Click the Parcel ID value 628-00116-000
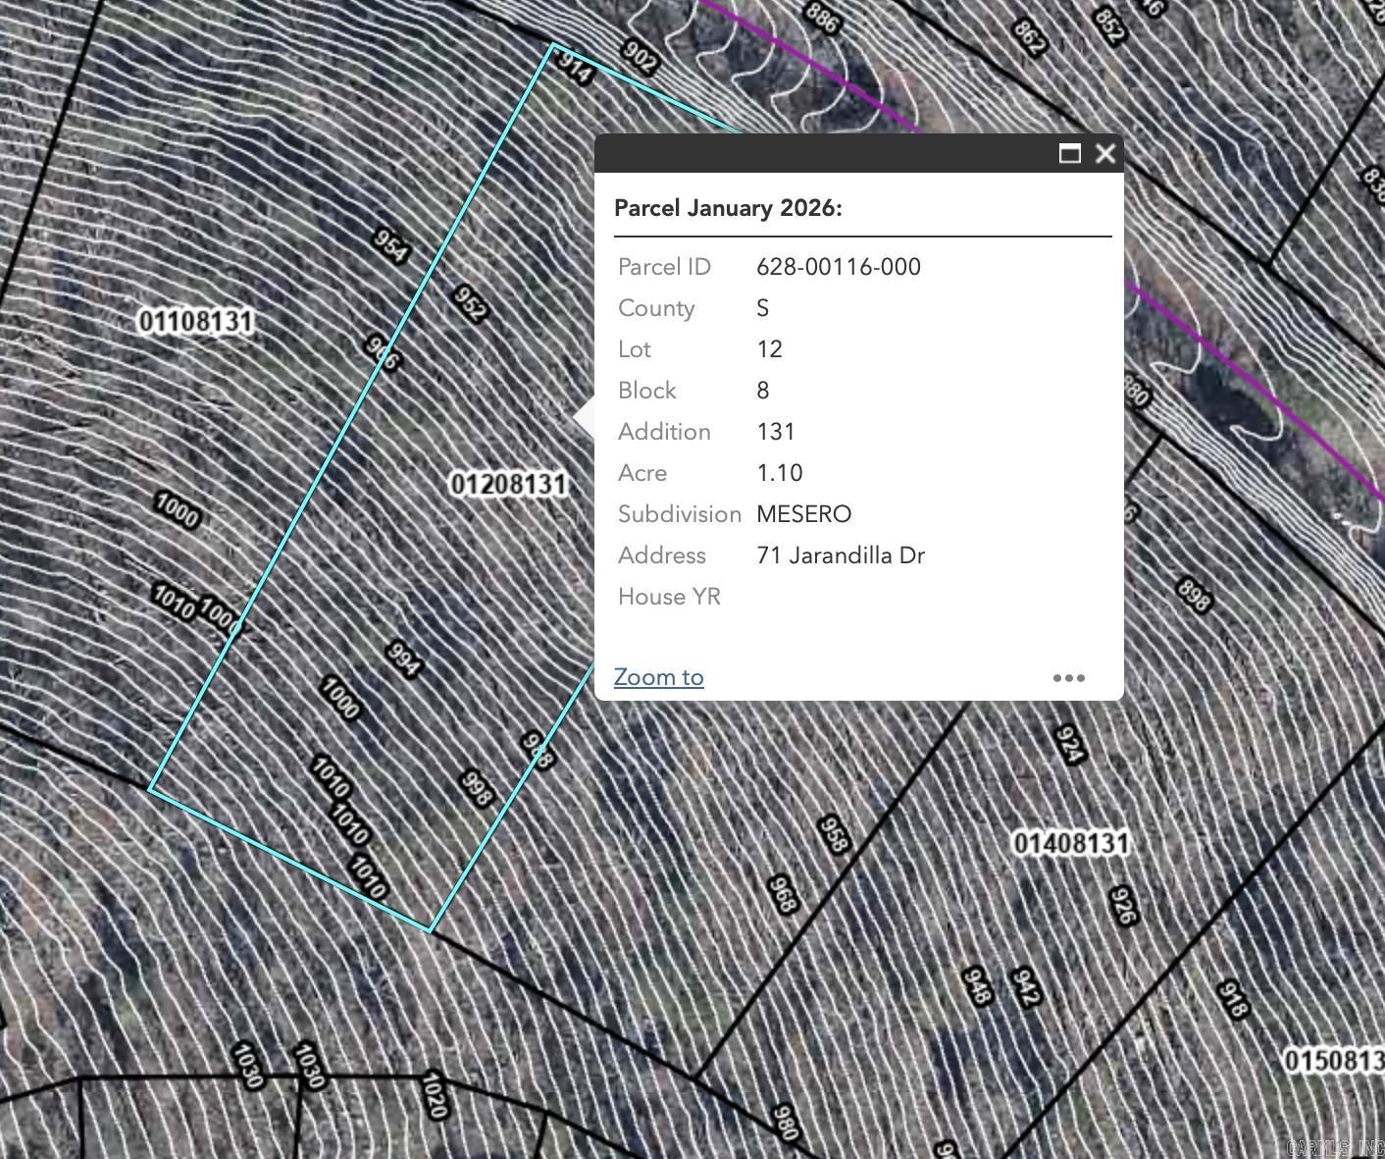 click(838, 267)
